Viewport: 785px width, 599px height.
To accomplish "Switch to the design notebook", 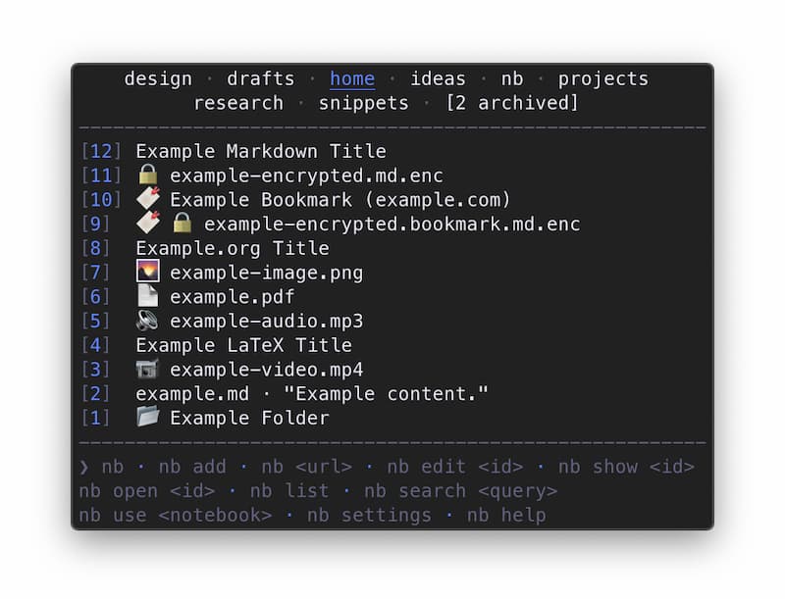I will tap(158, 79).
